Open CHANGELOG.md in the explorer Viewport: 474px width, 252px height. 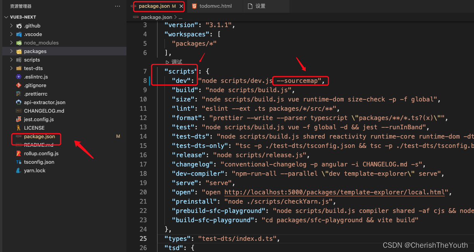[44, 111]
